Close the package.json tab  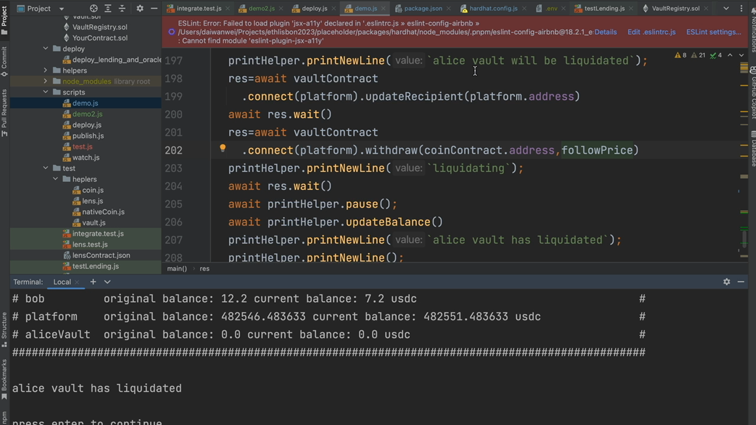coord(450,9)
